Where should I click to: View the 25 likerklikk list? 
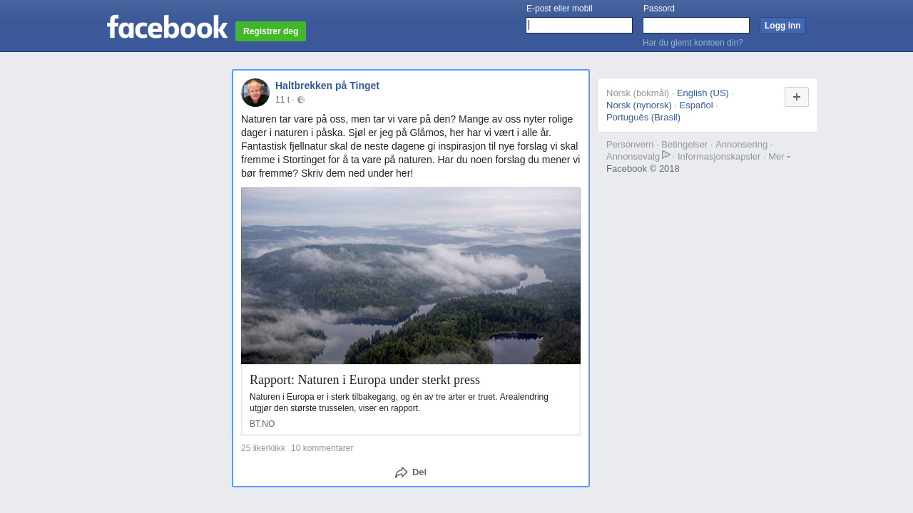tap(263, 448)
